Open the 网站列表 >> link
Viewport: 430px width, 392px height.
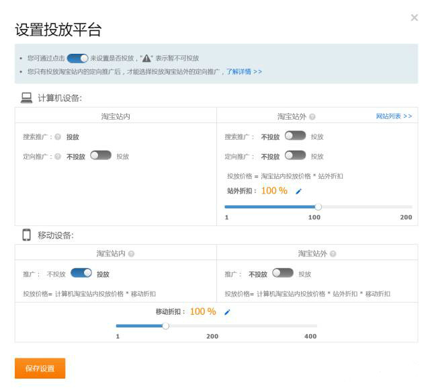coord(394,116)
